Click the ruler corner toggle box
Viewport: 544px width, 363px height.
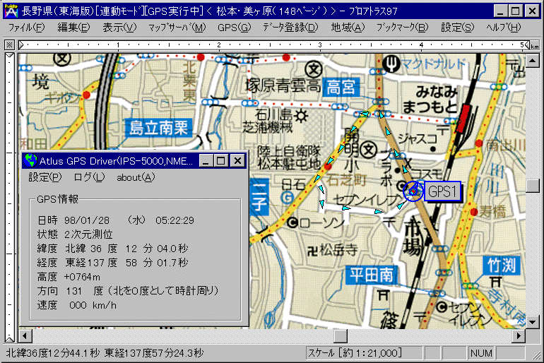[9, 44]
